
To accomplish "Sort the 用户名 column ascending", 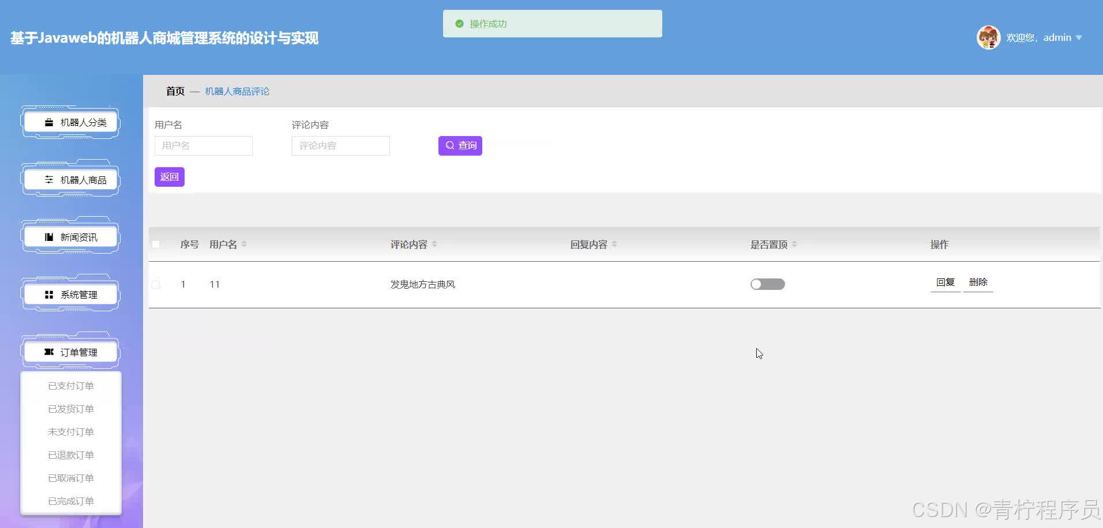I will 245,241.
